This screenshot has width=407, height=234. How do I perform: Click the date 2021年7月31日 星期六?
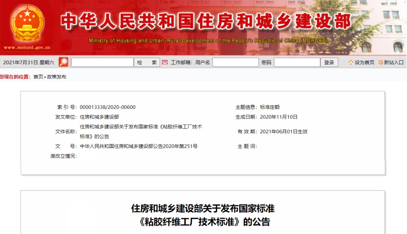click(x=29, y=63)
